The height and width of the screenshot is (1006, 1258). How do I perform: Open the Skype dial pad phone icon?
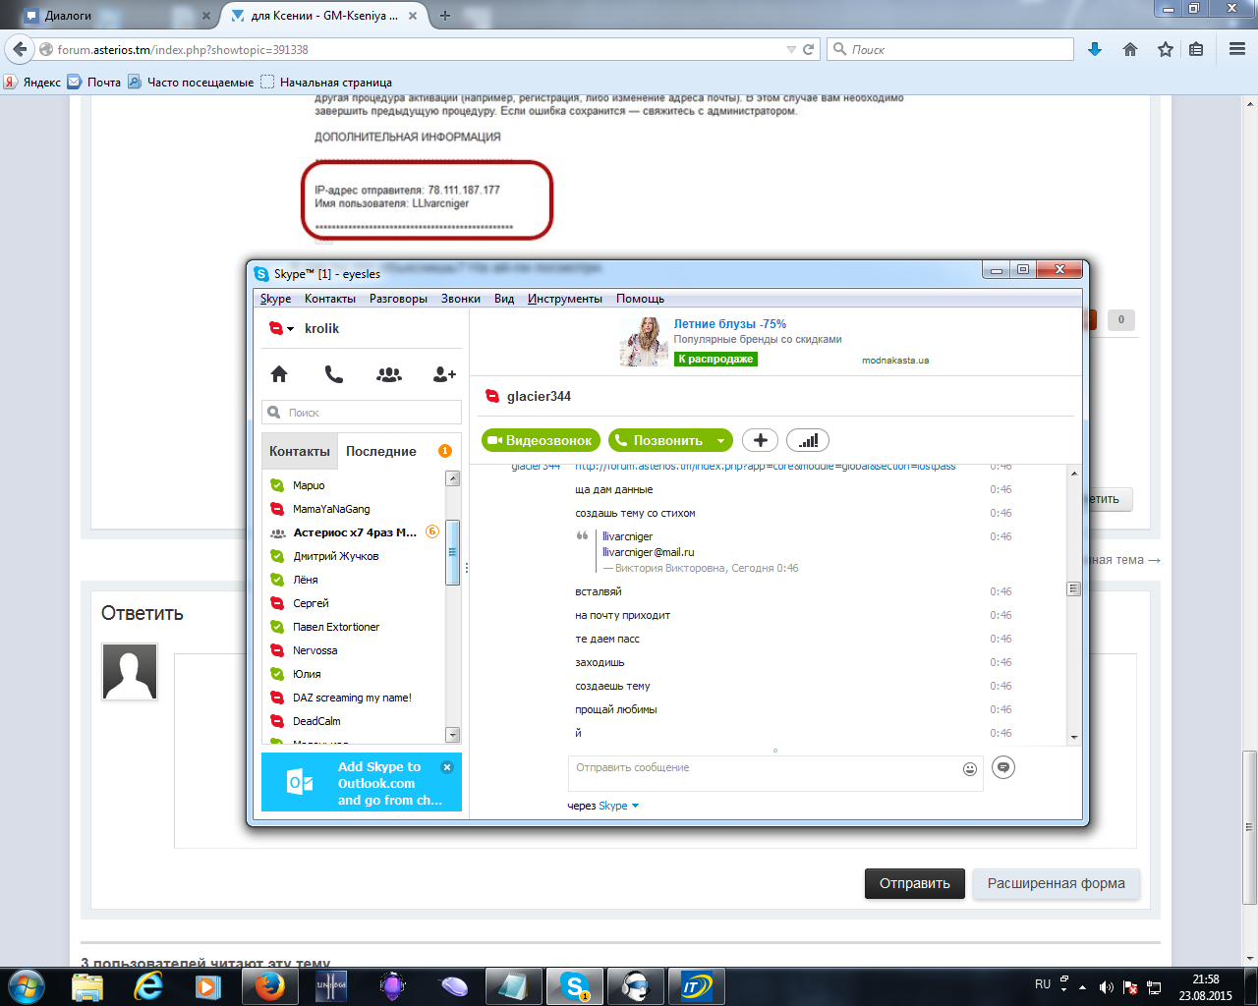334,373
